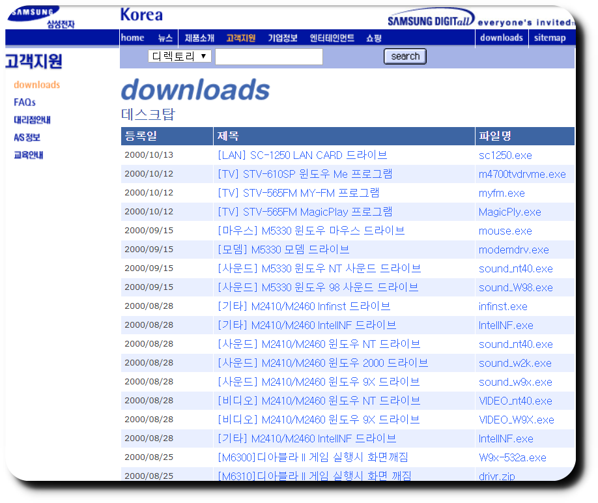Click the 고객지원 sidebar heading
The image size is (598, 503).
click(34, 61)
